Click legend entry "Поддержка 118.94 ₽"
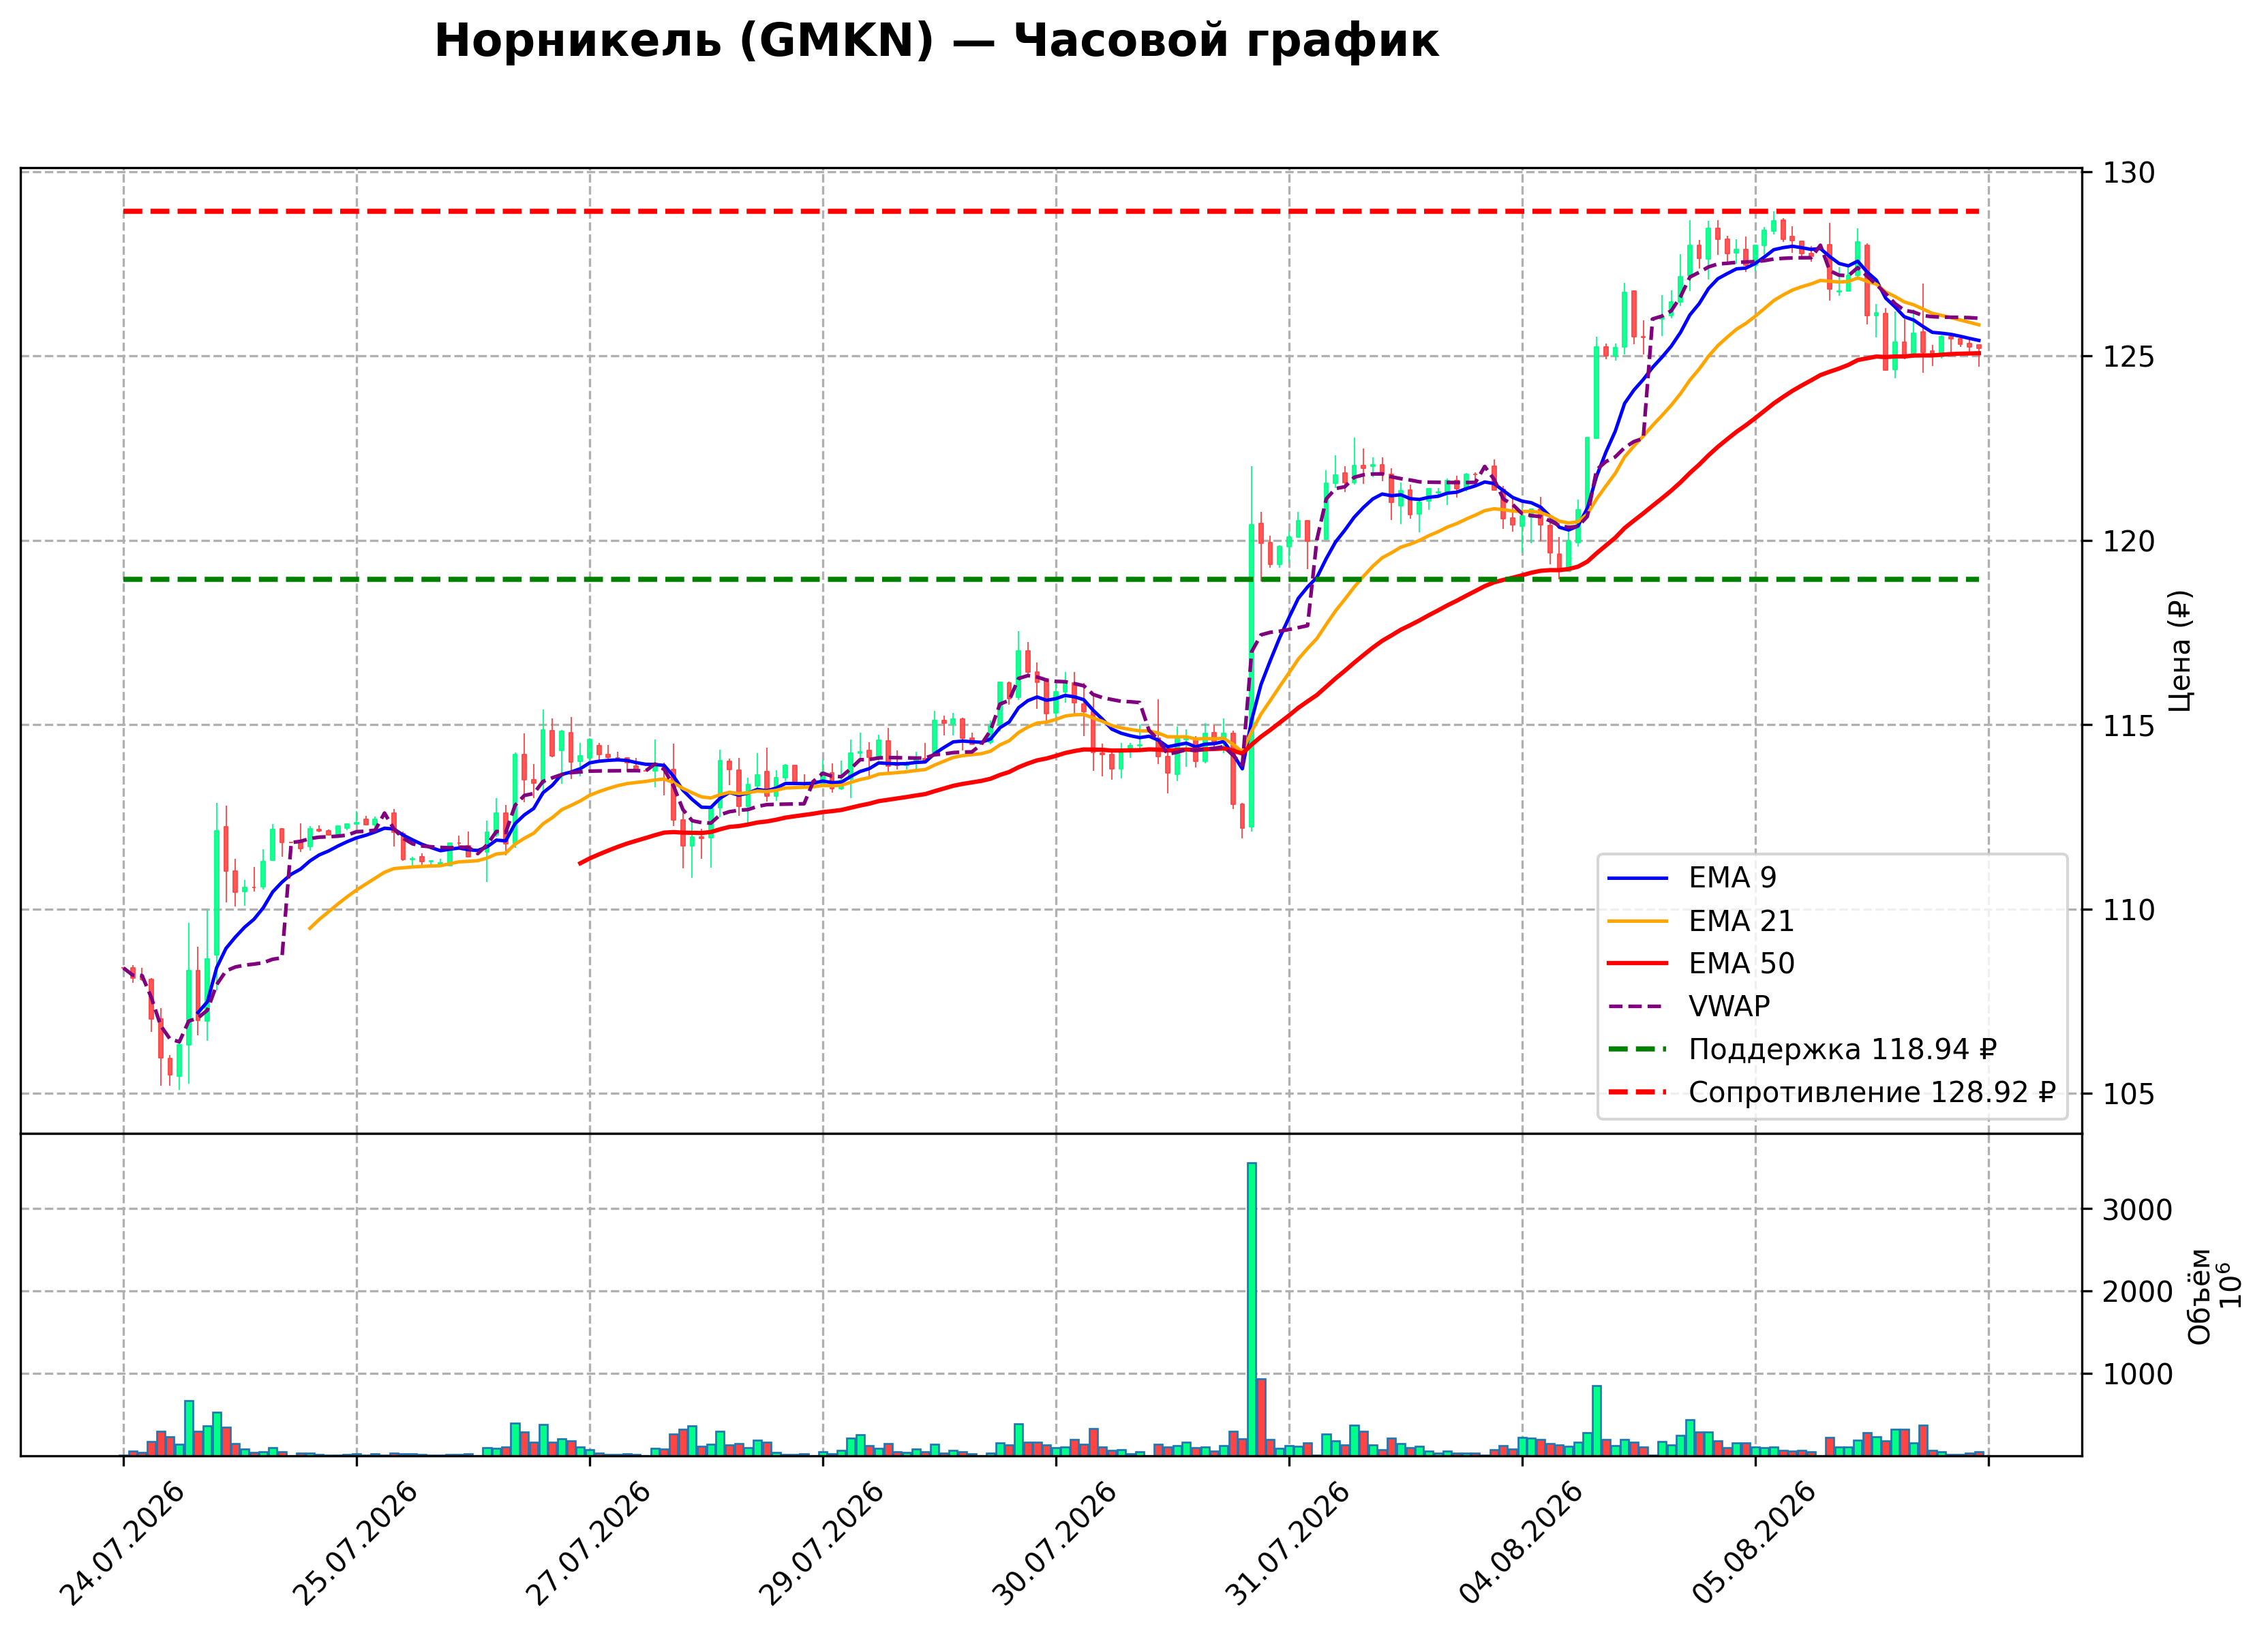The height and width of the screenshot is (1631, 2268). 1802,1050
